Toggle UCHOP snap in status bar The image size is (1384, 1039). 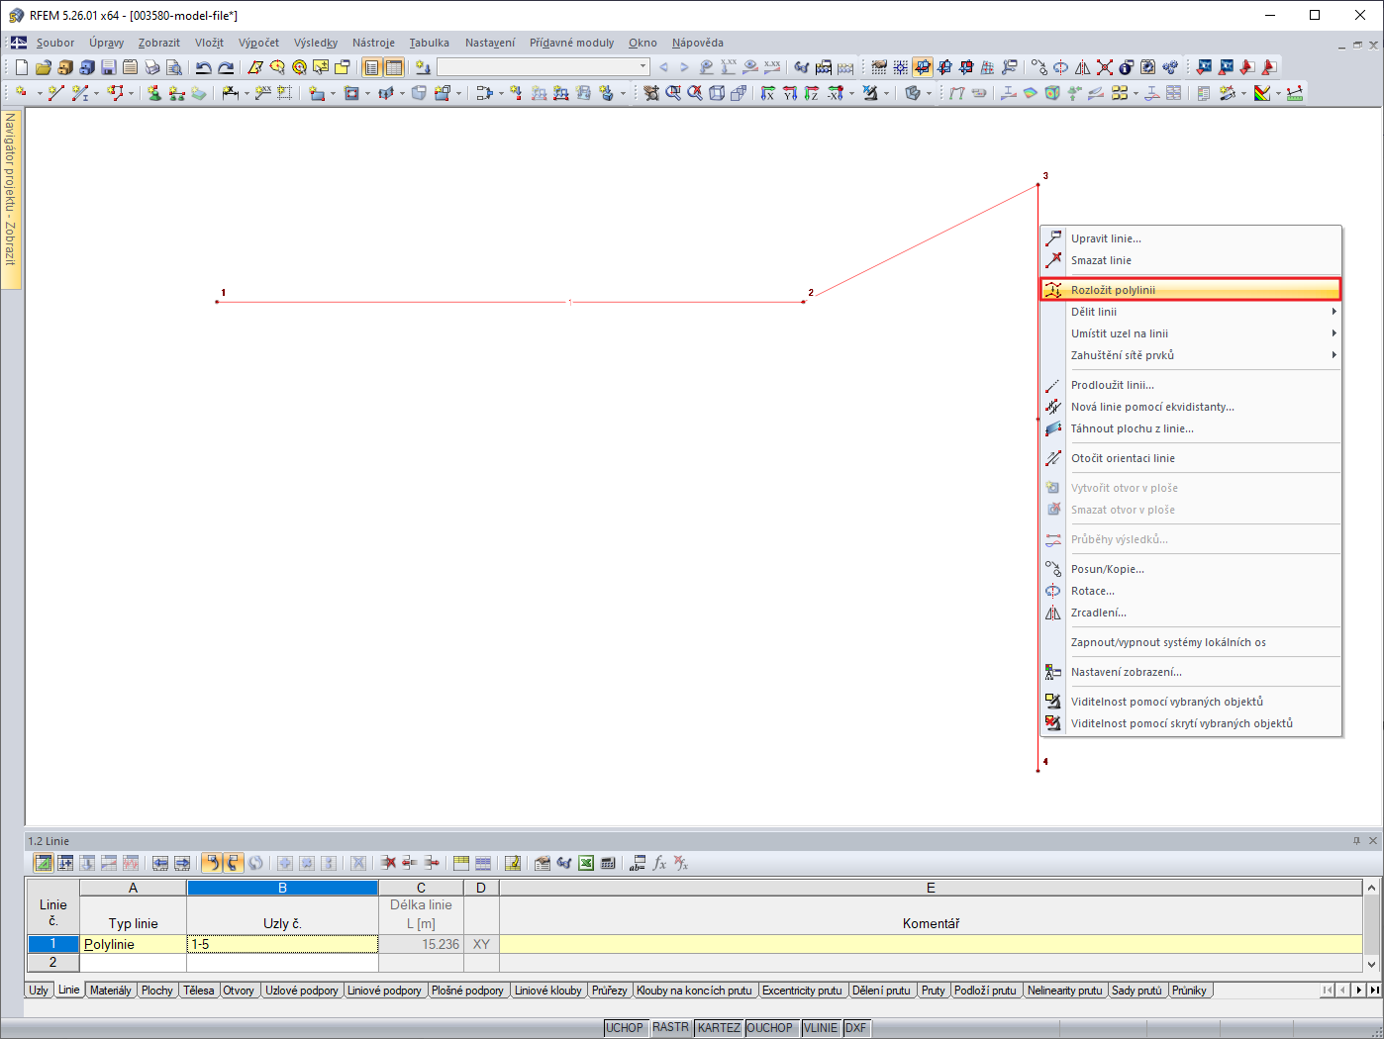[625, 1028]
